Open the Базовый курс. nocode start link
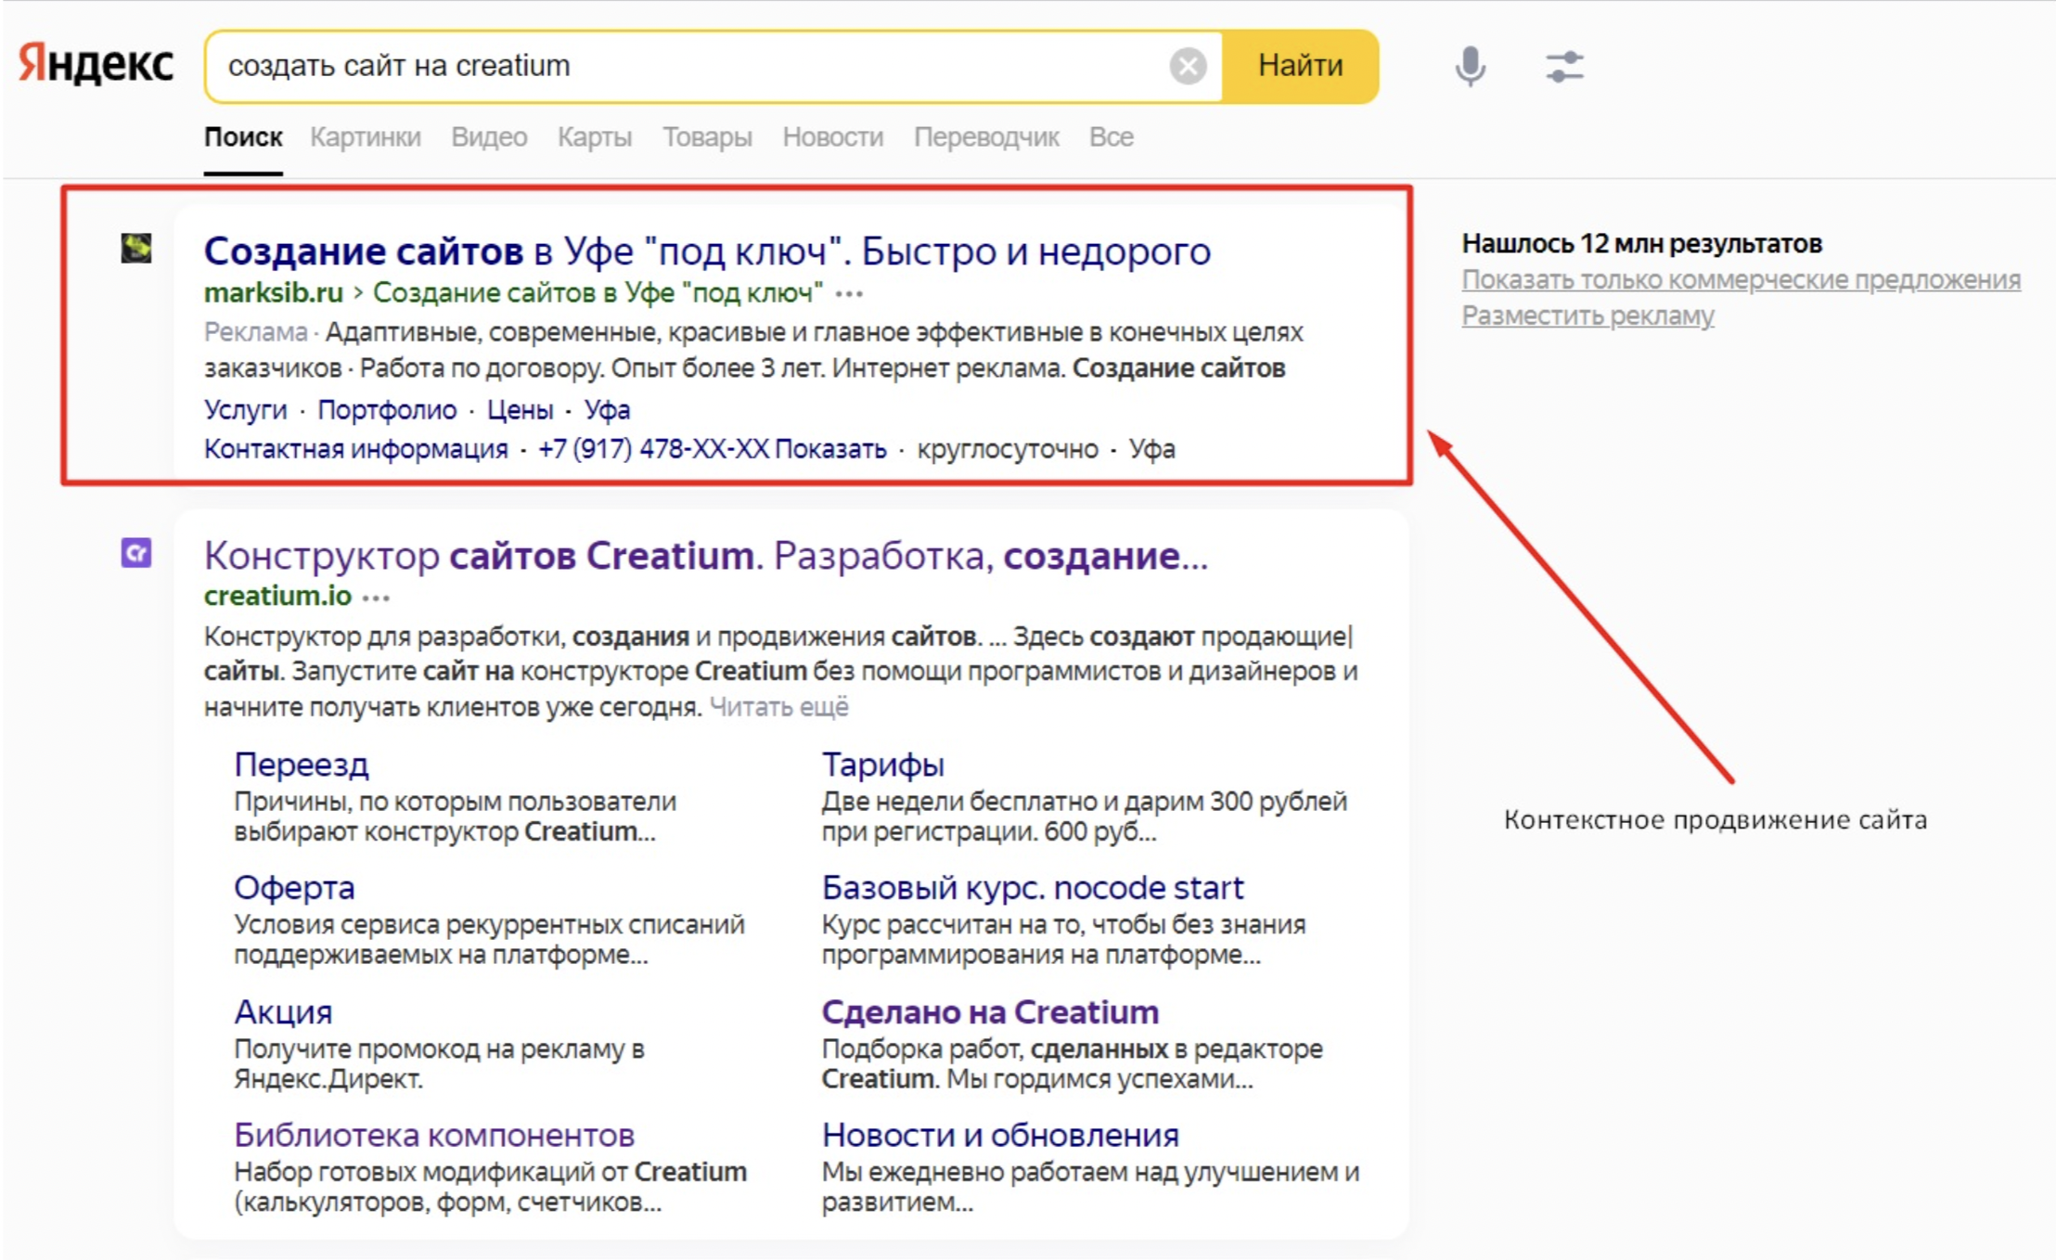This screenshot has height=1260, width=2056. pyautogui.click(x=1033, y=888)
